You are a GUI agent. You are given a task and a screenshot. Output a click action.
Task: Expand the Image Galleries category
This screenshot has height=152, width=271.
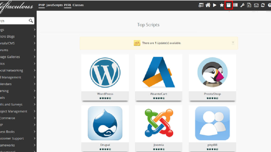point(18,57)
